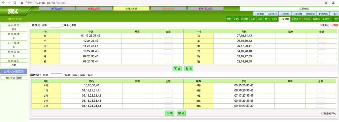Submit 一肖 bets with first 下单 button
Screen dimensions: 339x122
(x=177, y=69)
